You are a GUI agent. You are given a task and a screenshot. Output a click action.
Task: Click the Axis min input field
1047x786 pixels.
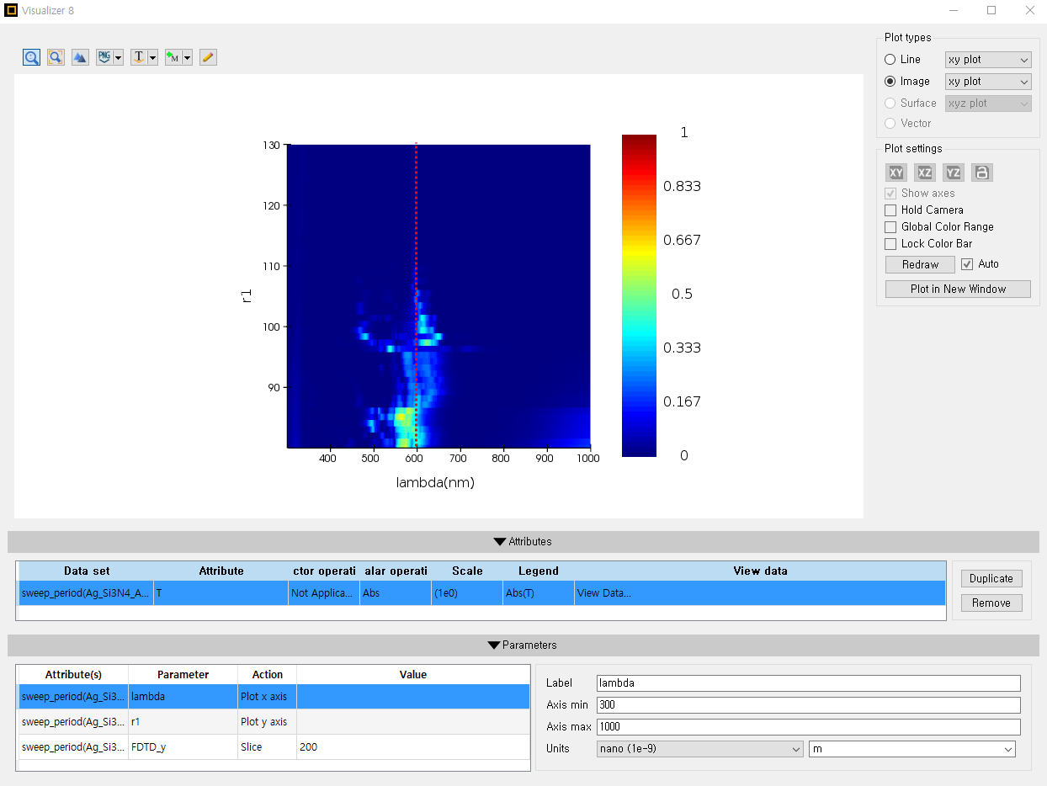(x=808, y=705)
